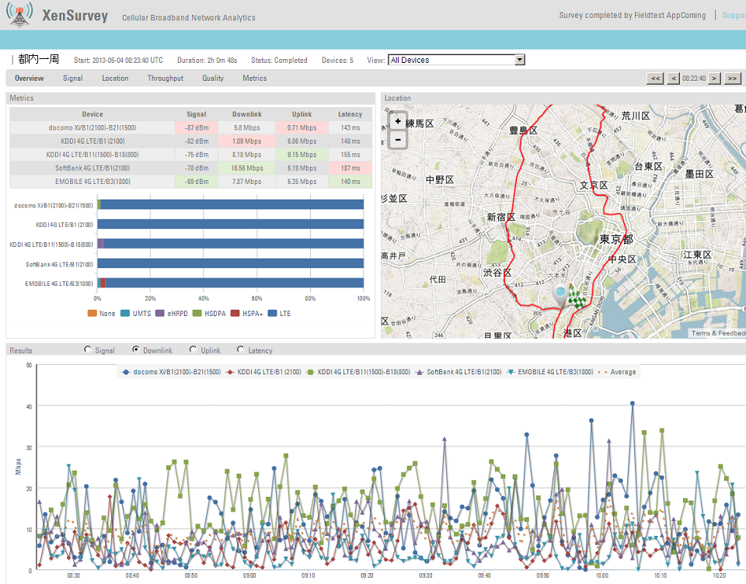Select the Signal radio button in Results
746x584 pixels.
click(88, 349)
